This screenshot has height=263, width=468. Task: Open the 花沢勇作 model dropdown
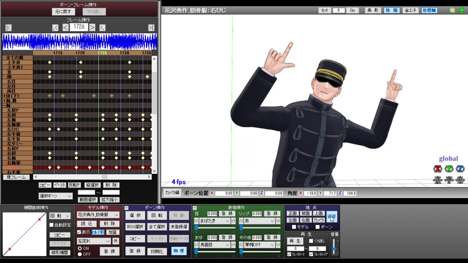[98, 215]
